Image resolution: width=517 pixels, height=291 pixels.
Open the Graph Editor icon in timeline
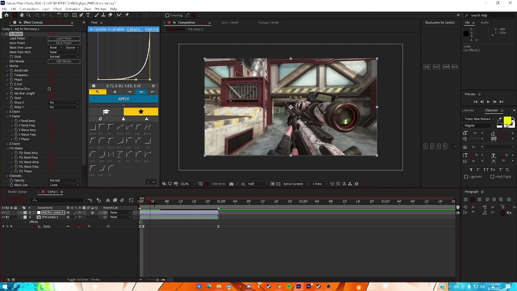[131, 200]
